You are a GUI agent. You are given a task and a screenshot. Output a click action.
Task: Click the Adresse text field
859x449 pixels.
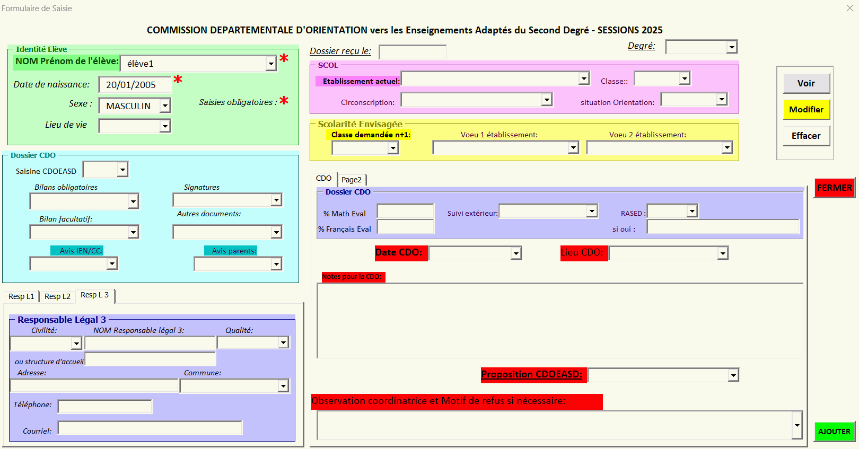94,385
